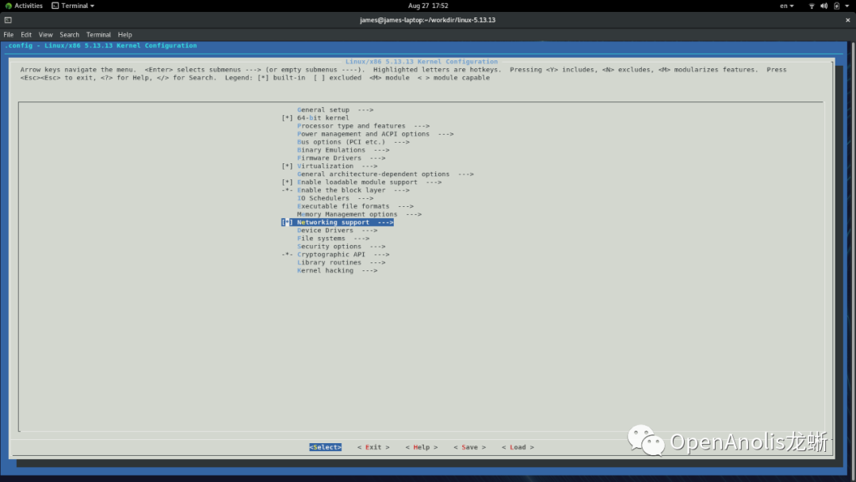Click the Wi-Fi network status icon
Viewport: 856px width, 482px height.
pyautogui.click(x=812, y=6)
